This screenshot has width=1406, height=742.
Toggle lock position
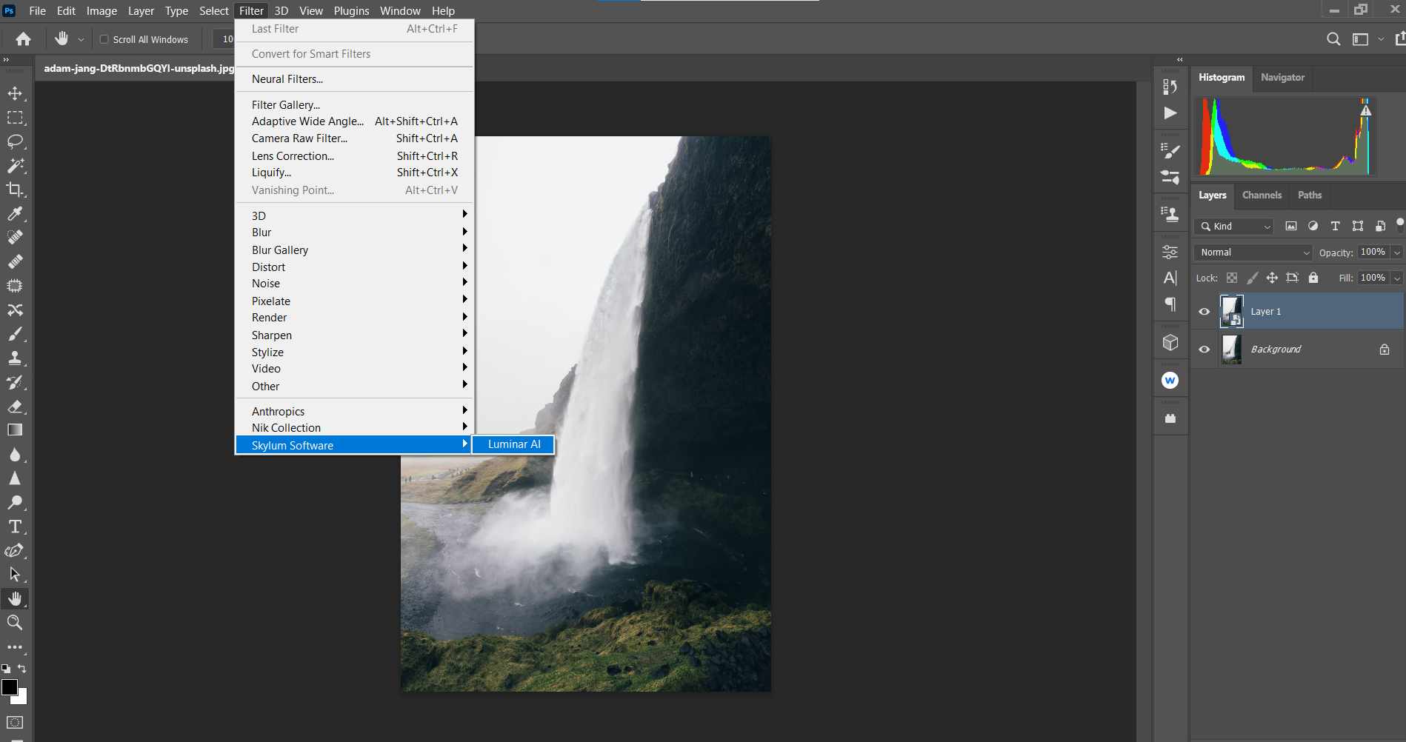pyautogui.click(x=1272, y=278)
